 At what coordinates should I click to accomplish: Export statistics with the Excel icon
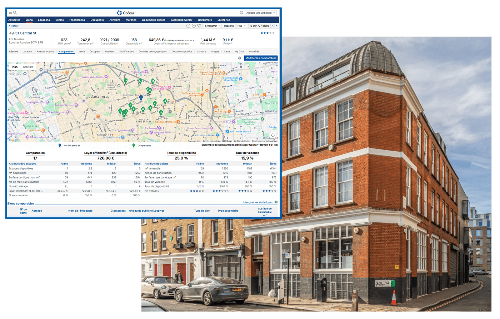click(x=276, y=202)
